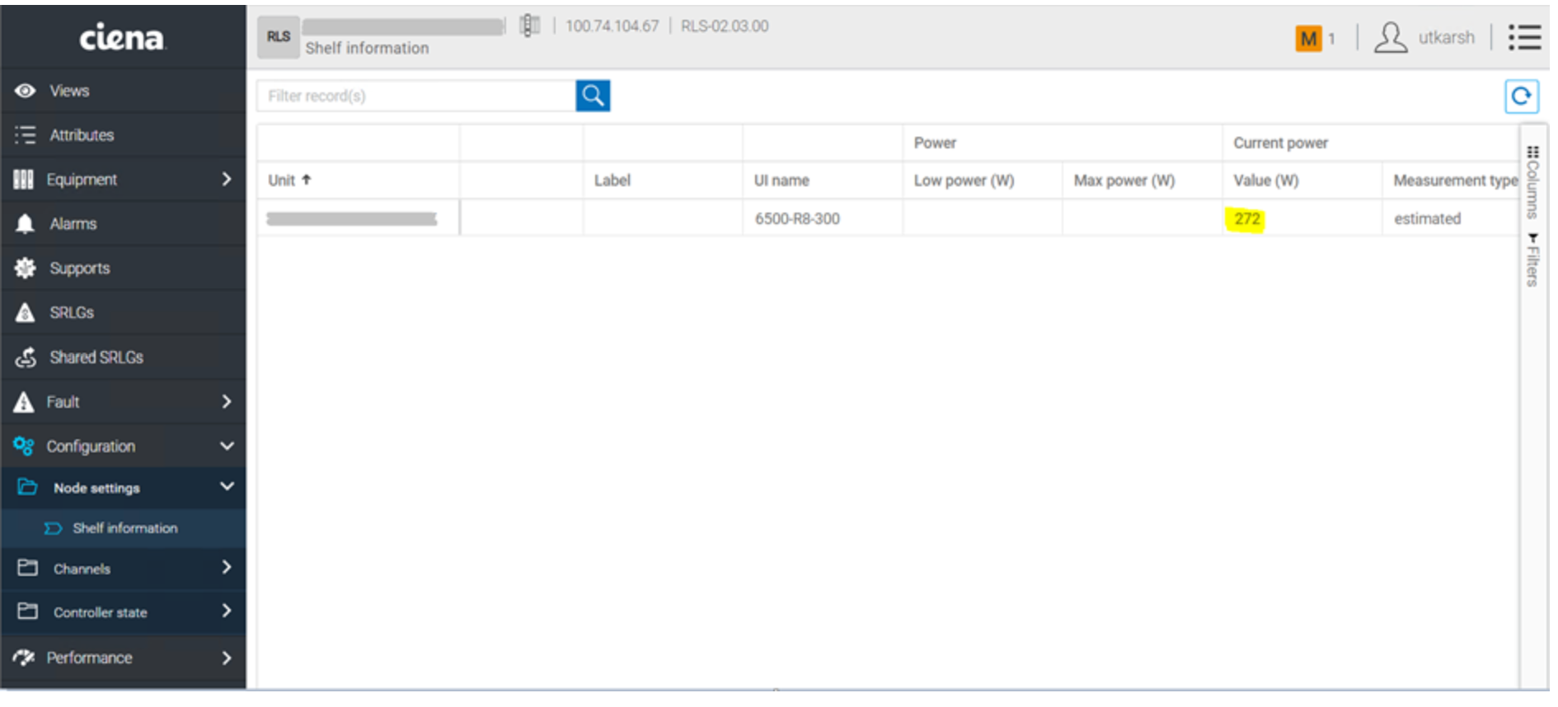Viewport: 1558px width, 707px height.
Task: Open the Views menu item
Action: coord(124,91)
